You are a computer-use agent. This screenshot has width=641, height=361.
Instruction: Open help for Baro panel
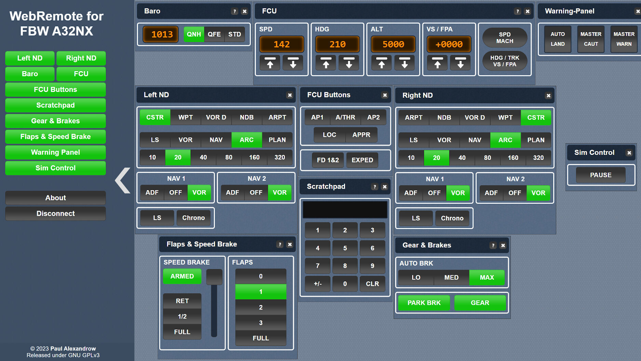pyautogui.click(x=234, y=11)
